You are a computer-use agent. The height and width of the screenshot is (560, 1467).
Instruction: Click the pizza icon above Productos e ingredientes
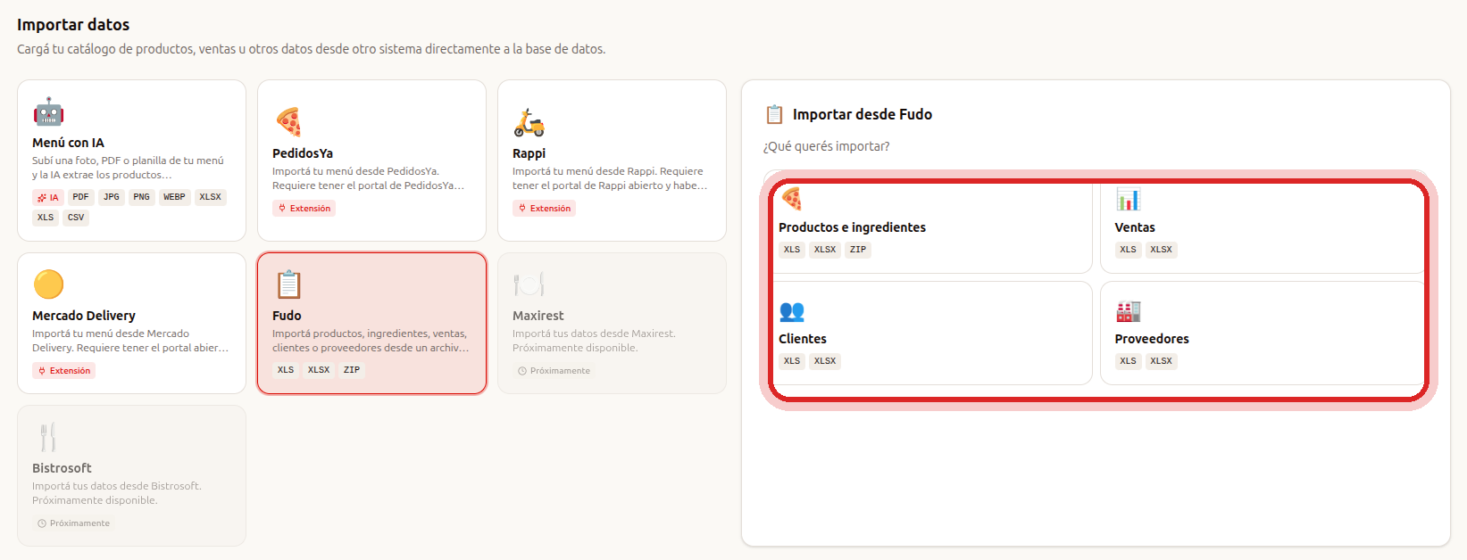791,198
